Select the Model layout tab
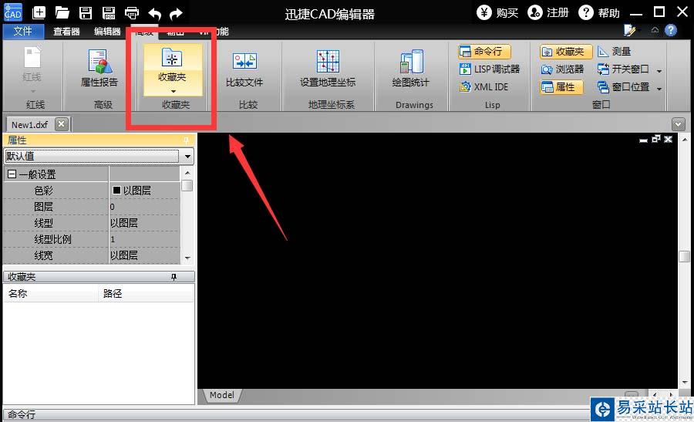This screenshot has height=422, width=694. (x=222, y=395)
